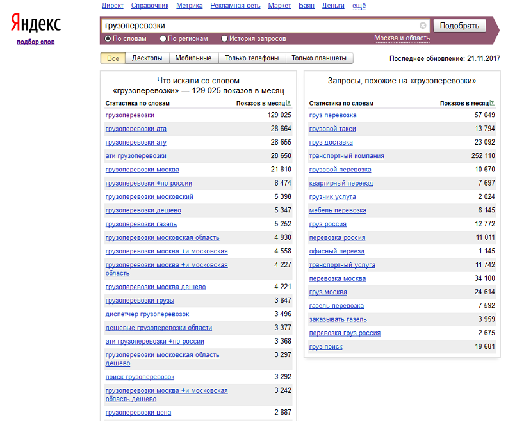Select the 'По словам' radio button
Image resolution: width=524 pixels, height=421 pixels.
pyautogui.click(x=108, y=39)
